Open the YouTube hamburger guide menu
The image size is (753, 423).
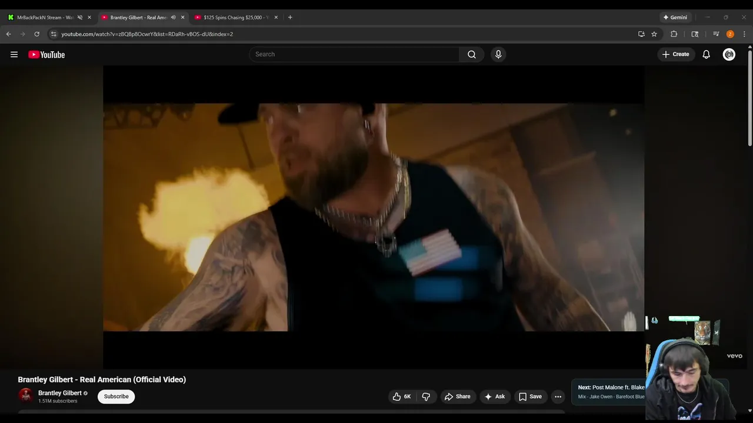click(x=14, y=55)
